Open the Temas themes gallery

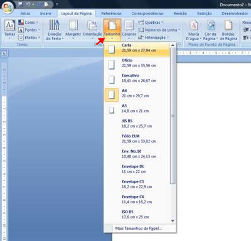[x=9, y=29]
